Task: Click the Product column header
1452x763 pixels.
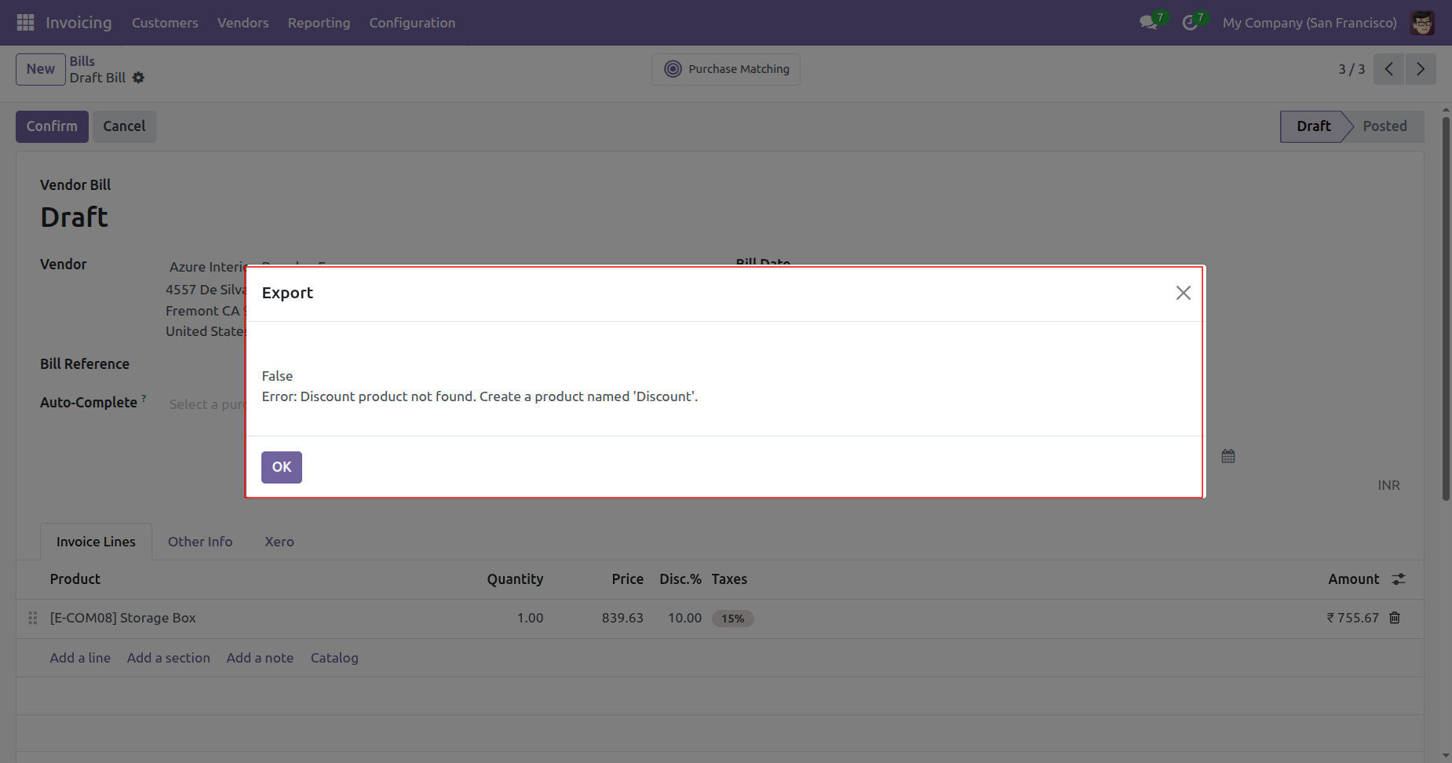Action: pyautogui.click(x=75, y=579)
